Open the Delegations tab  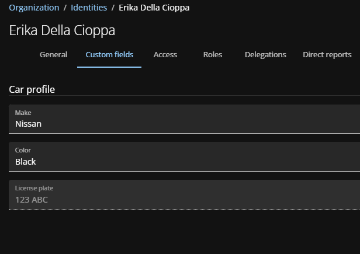coord(265,55)
